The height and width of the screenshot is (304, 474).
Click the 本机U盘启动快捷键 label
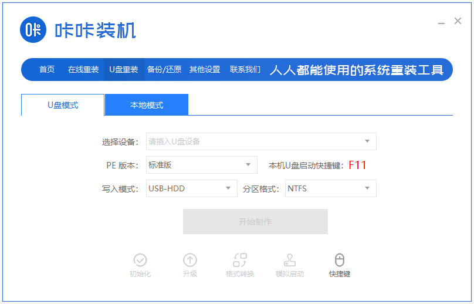[306, 165]
